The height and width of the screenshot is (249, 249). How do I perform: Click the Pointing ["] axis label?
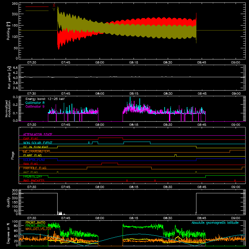8,31
